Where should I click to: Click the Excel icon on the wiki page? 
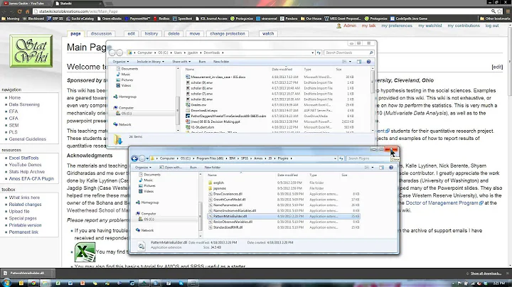85,252
